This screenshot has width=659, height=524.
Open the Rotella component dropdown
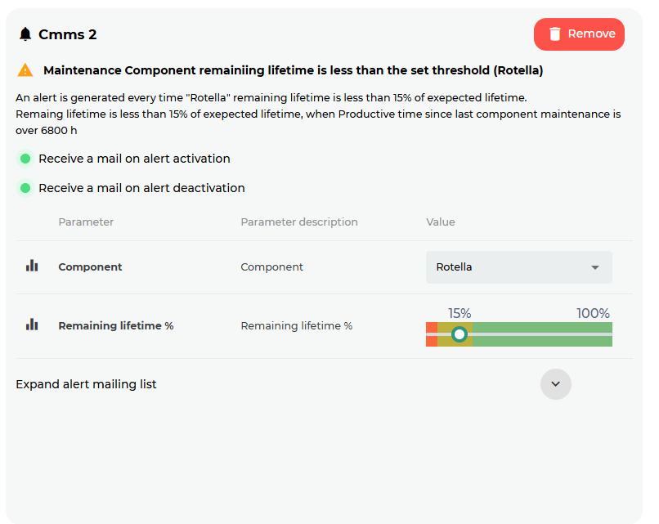[x=518, y=267]
